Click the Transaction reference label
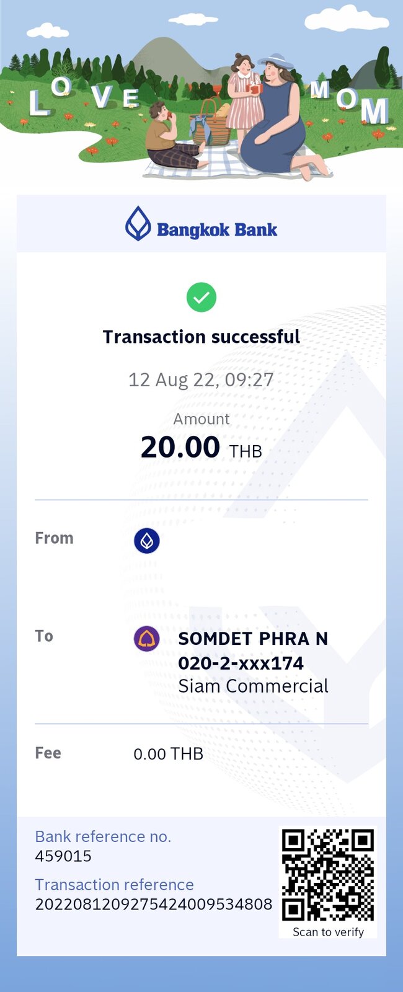 pyautogui.click(x=114, y=884)
